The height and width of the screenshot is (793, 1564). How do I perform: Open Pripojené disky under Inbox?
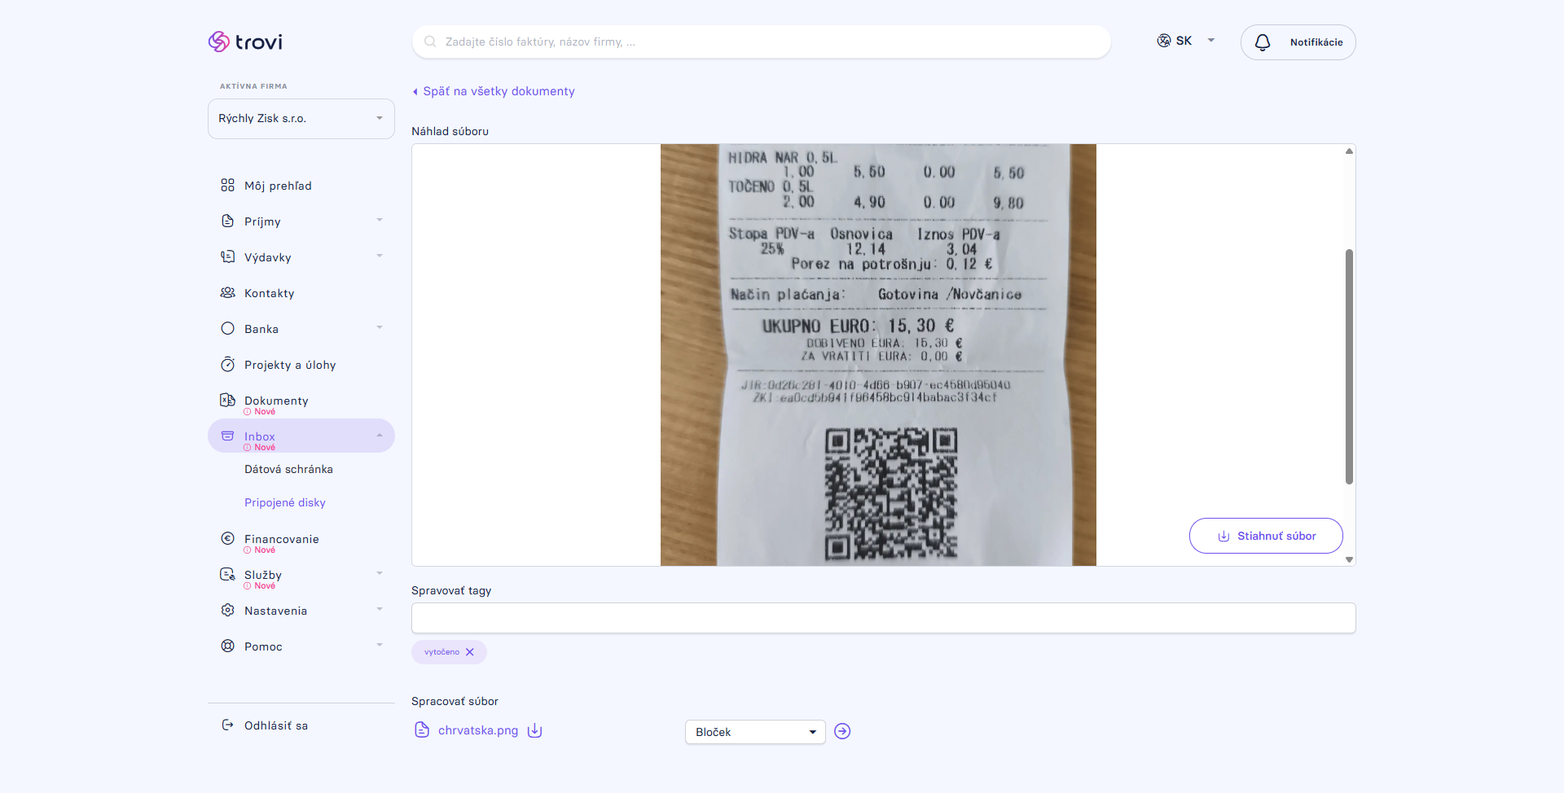(x=285, y=502)
